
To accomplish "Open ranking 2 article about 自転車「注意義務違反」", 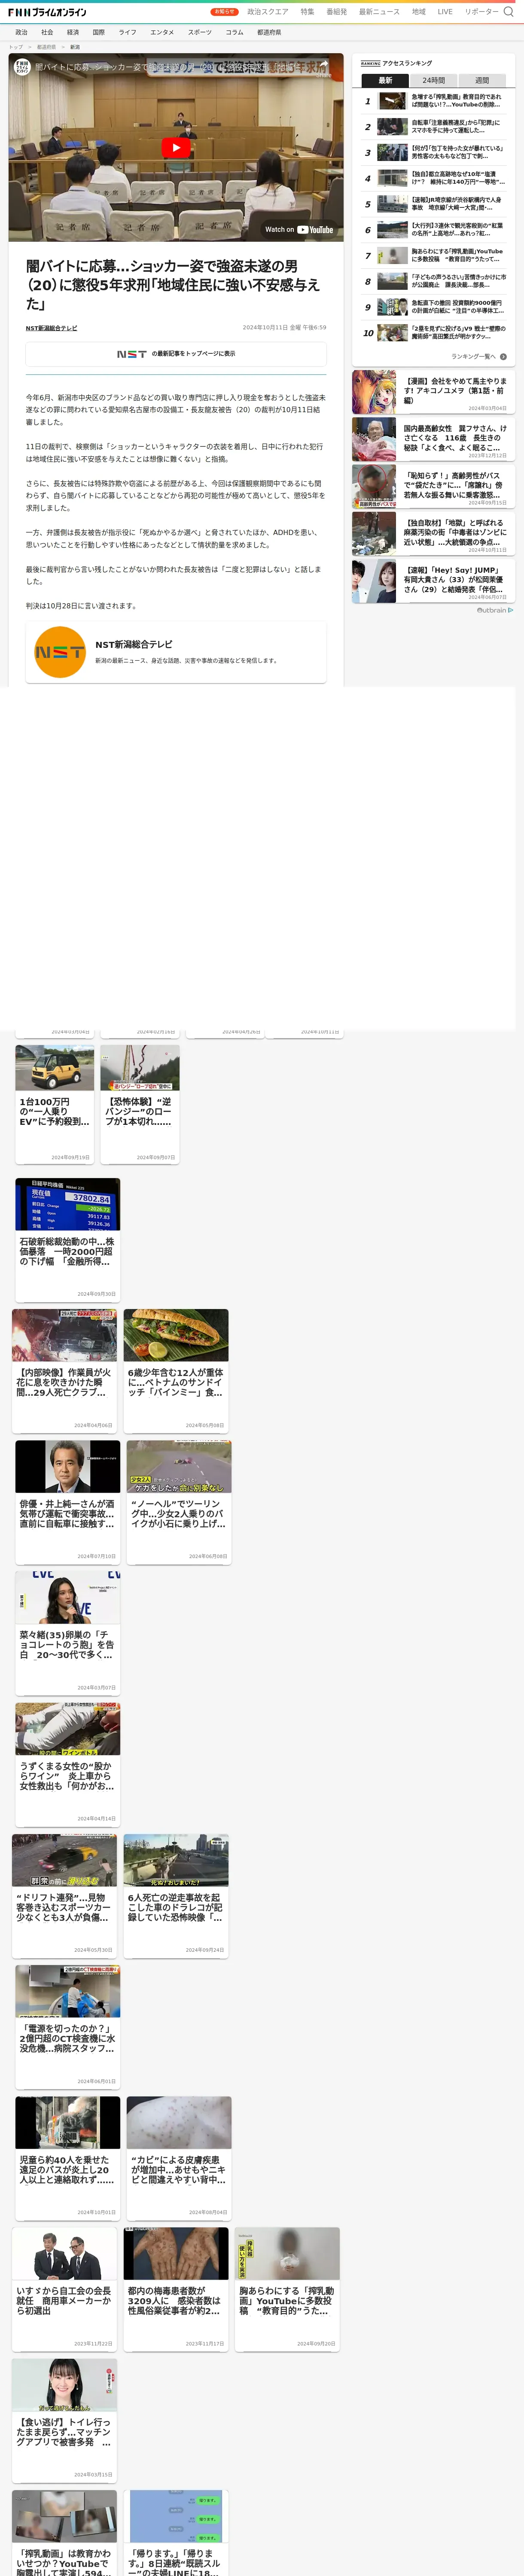I will pos(433,127).
